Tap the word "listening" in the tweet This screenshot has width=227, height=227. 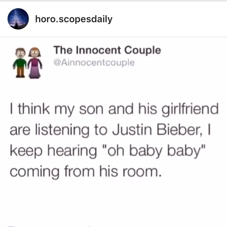[x=62, y=130]
